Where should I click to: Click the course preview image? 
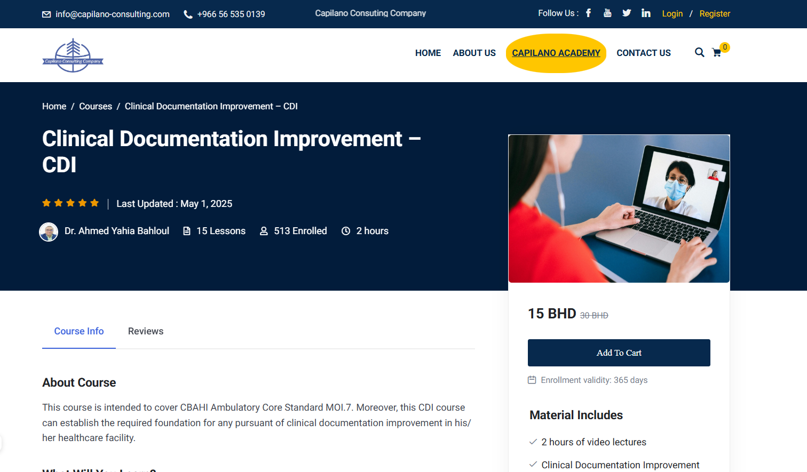click(x=619, y=209)
